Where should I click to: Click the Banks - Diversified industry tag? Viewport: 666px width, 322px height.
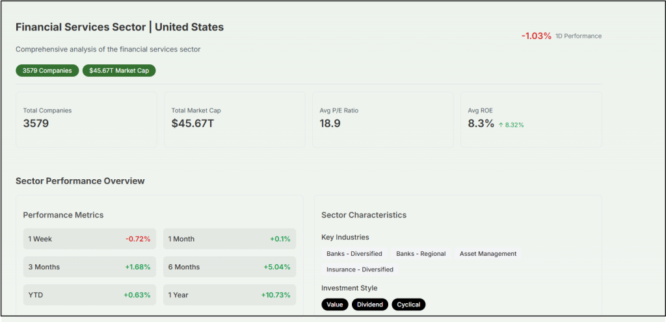pyautogui.click(x=354, y=254)
